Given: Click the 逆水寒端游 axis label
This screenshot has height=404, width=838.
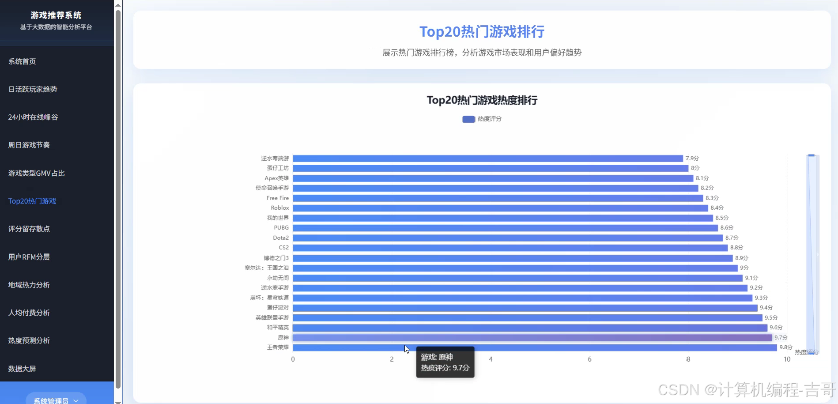Looking at the screenshot, I should (x=275, y=159).
